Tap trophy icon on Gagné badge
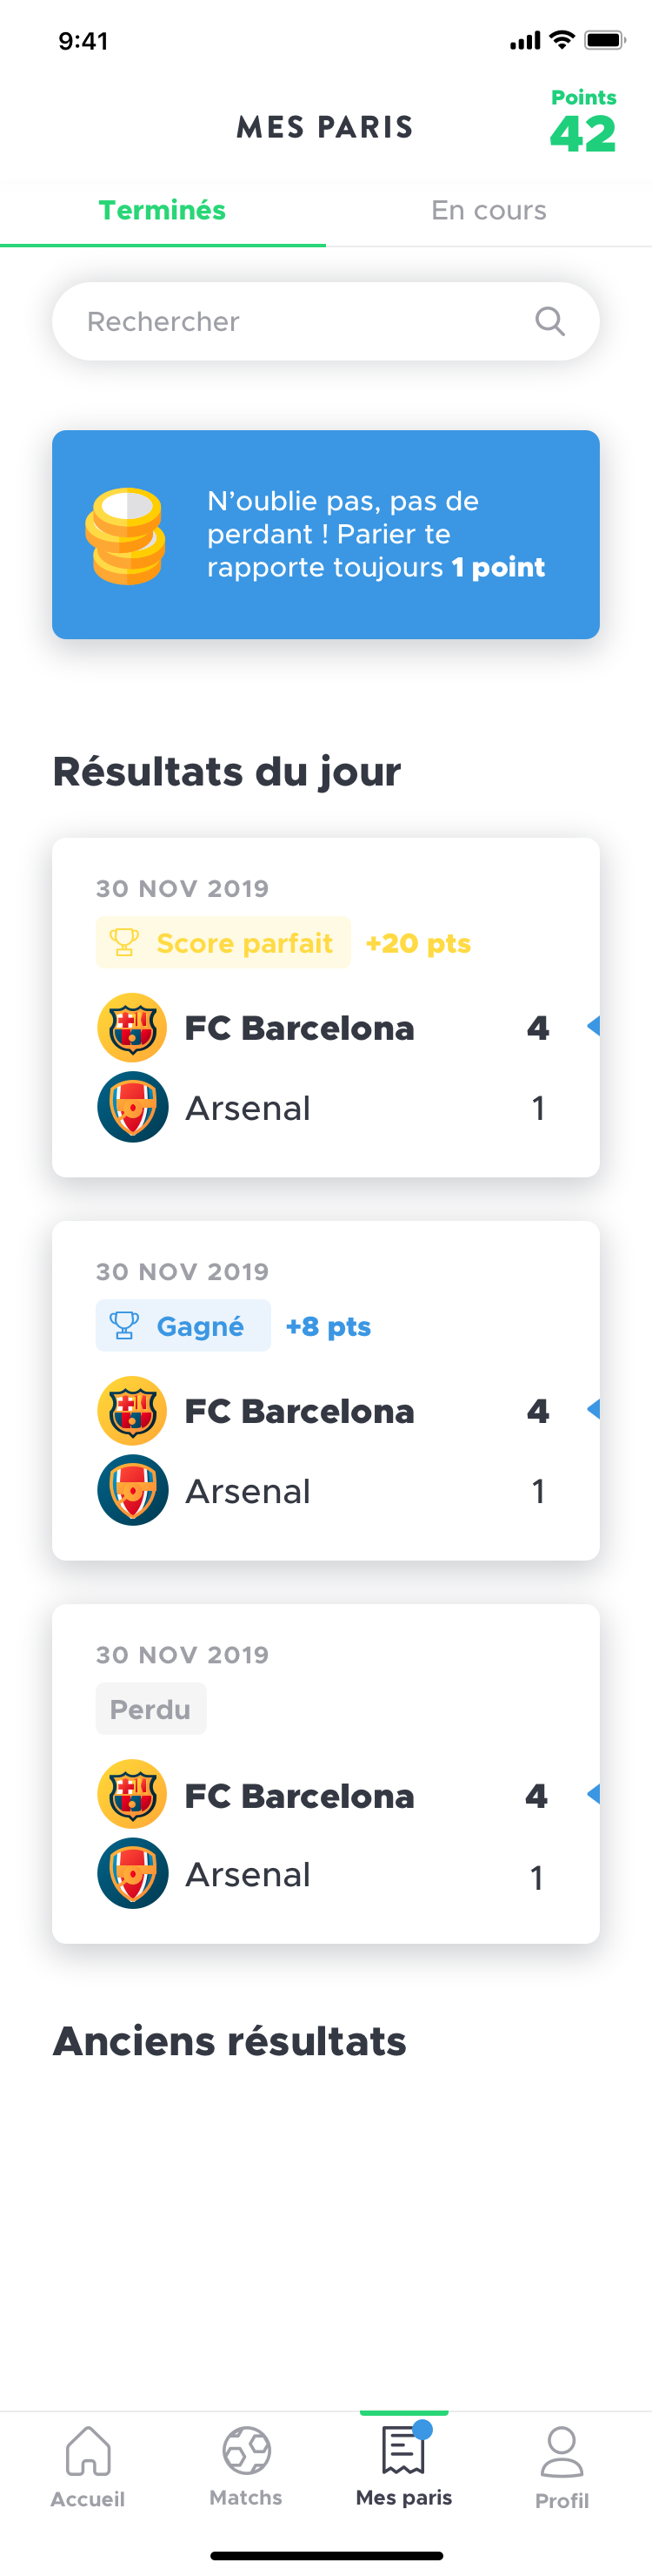Image resolution: width=652 pixels, height=2576 pixels. 123,1325
